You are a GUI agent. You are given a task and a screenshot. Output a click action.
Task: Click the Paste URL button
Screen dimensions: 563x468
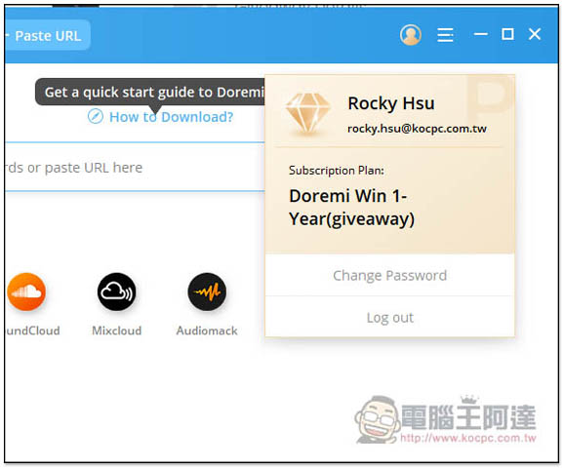coord(48,35)
